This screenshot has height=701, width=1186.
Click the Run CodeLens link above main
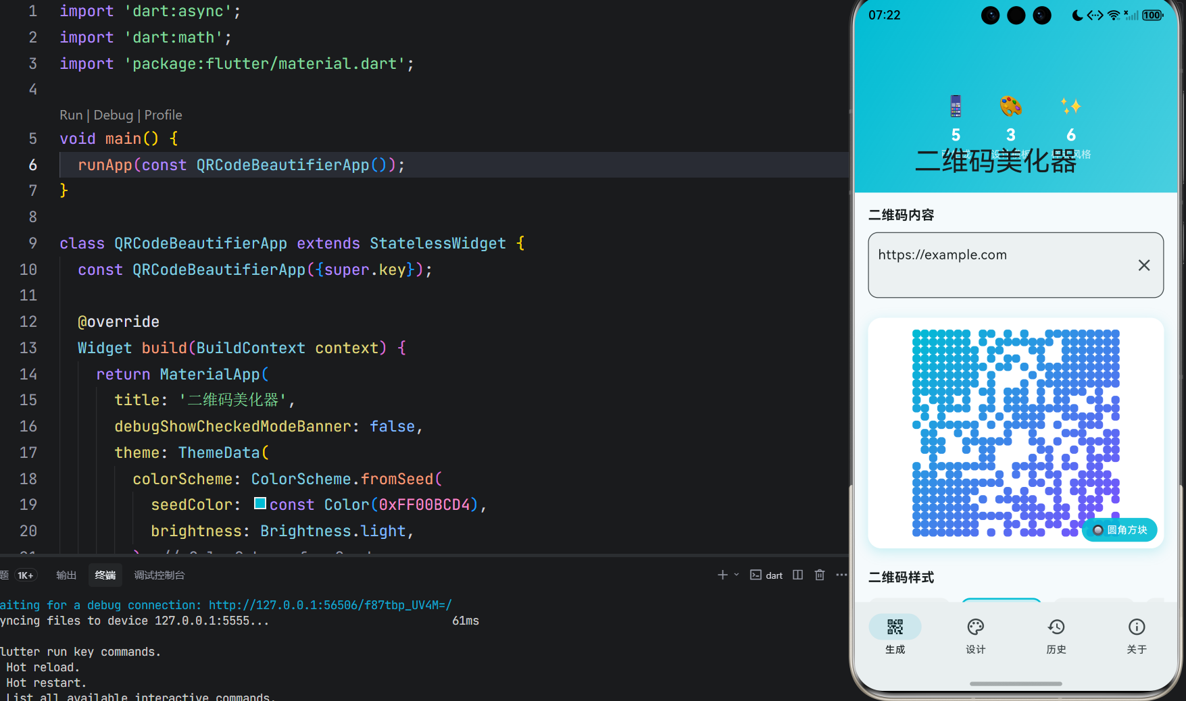coord(71,115)
